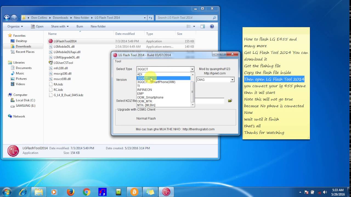Click the Burn toolbar button
The height and width of the screenshot is (197, 351).
point(80,27)
